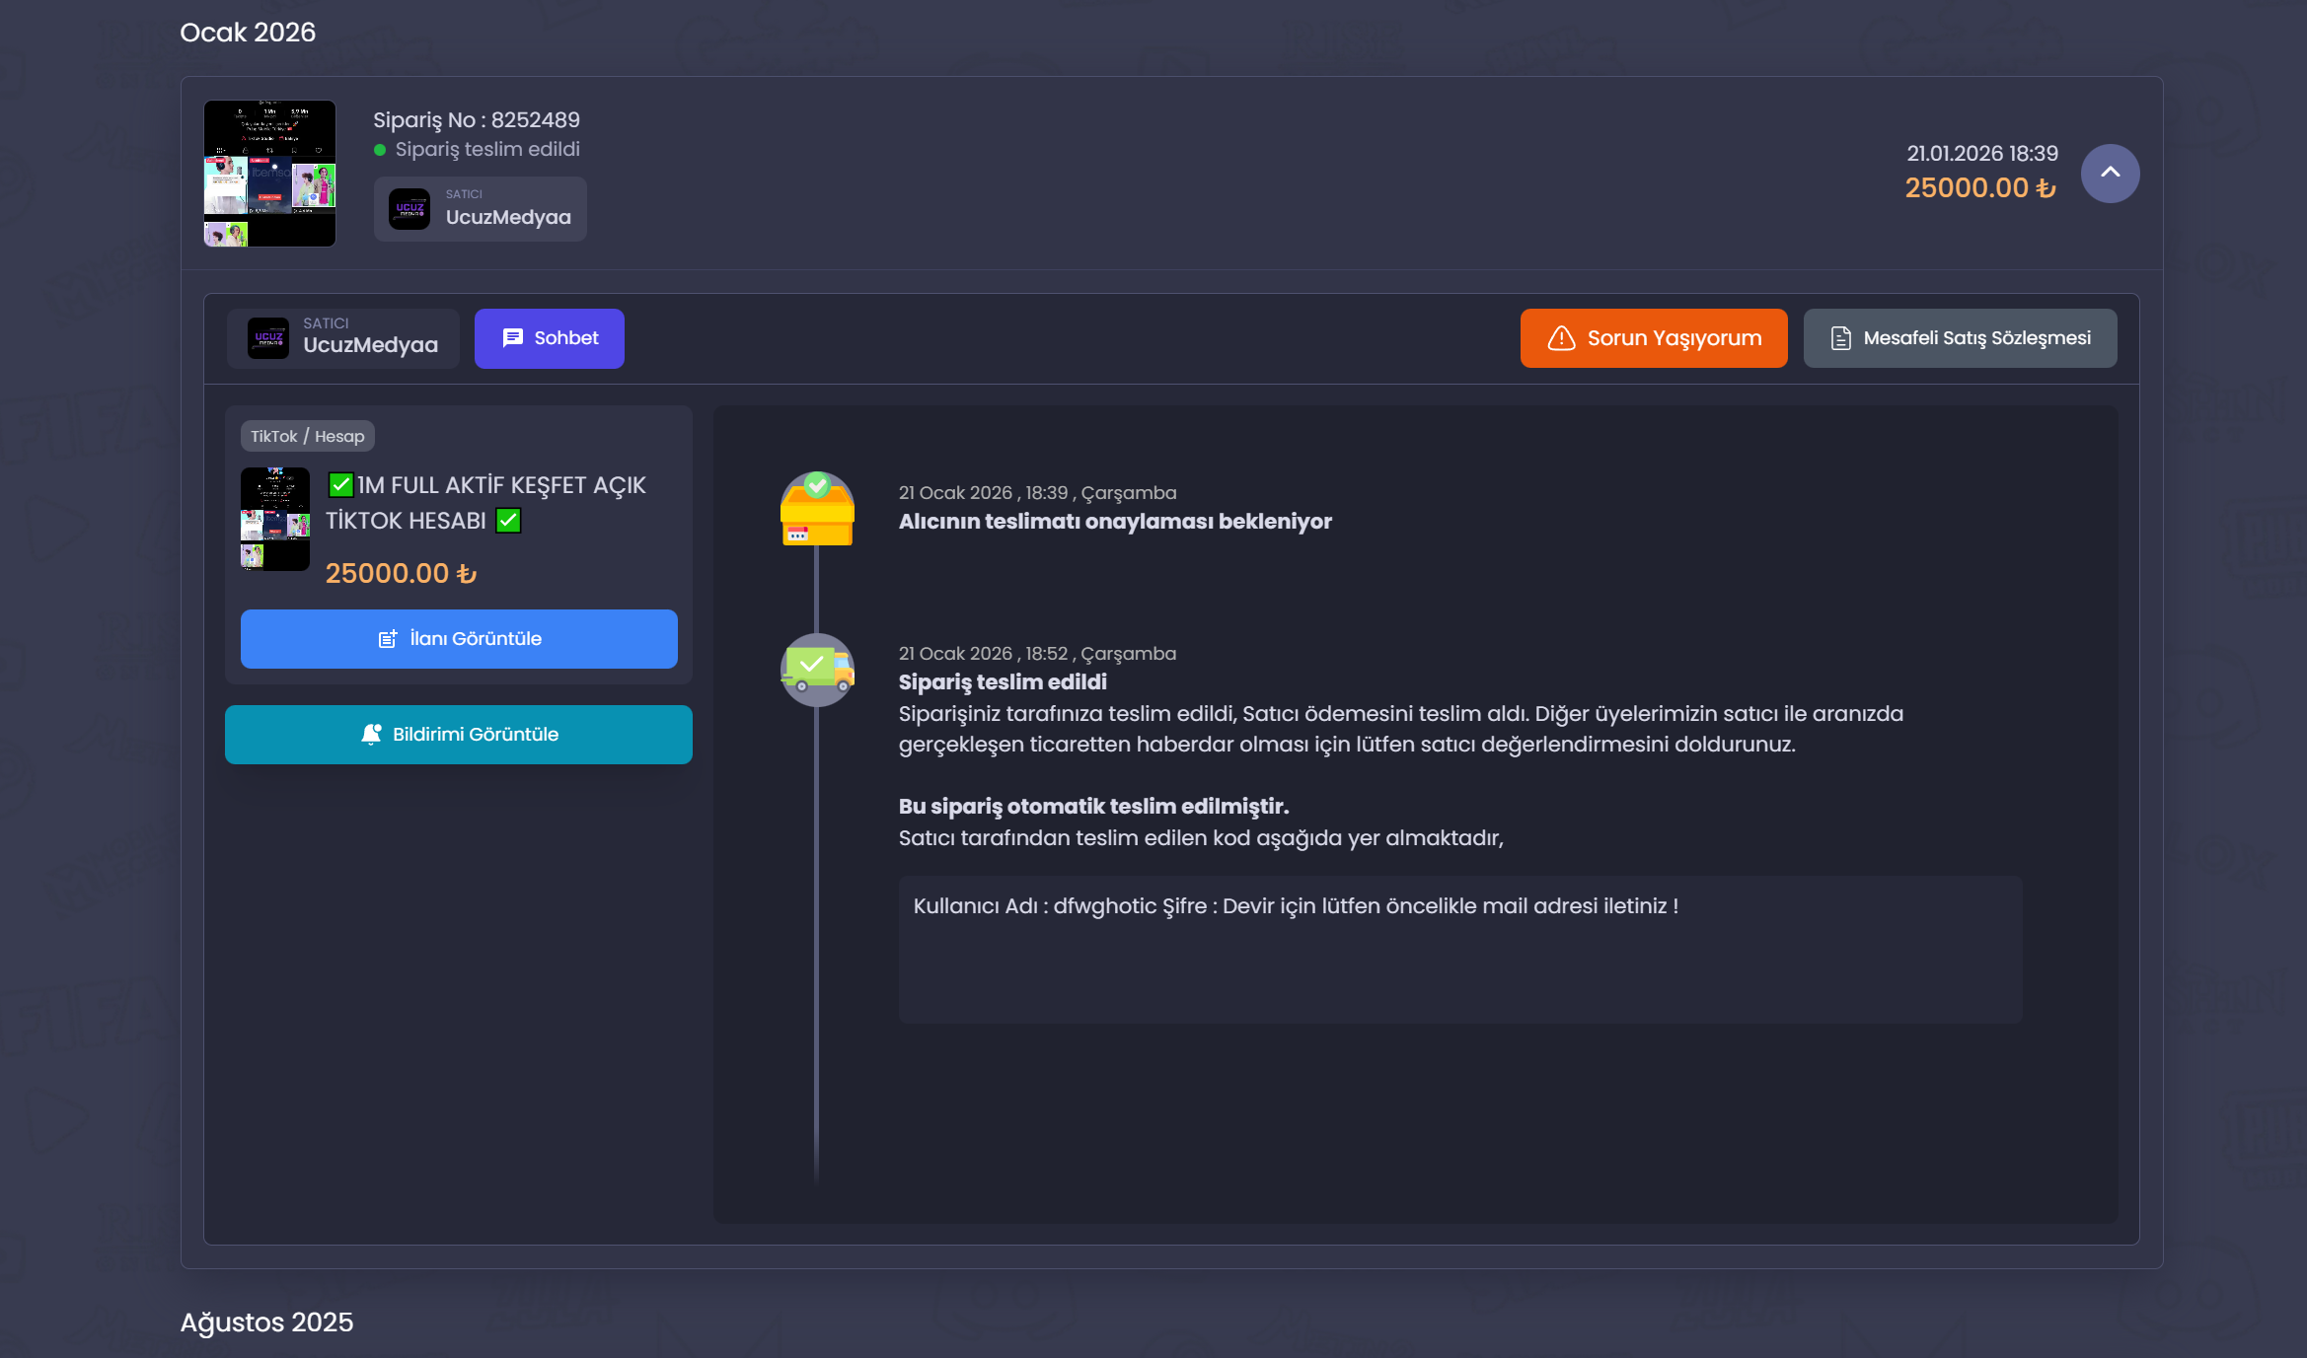Viewport: 2307px width, 1358px height.
Task: Click the green status dot beside Sipariş teslim edildi
Action: [380, 150]
